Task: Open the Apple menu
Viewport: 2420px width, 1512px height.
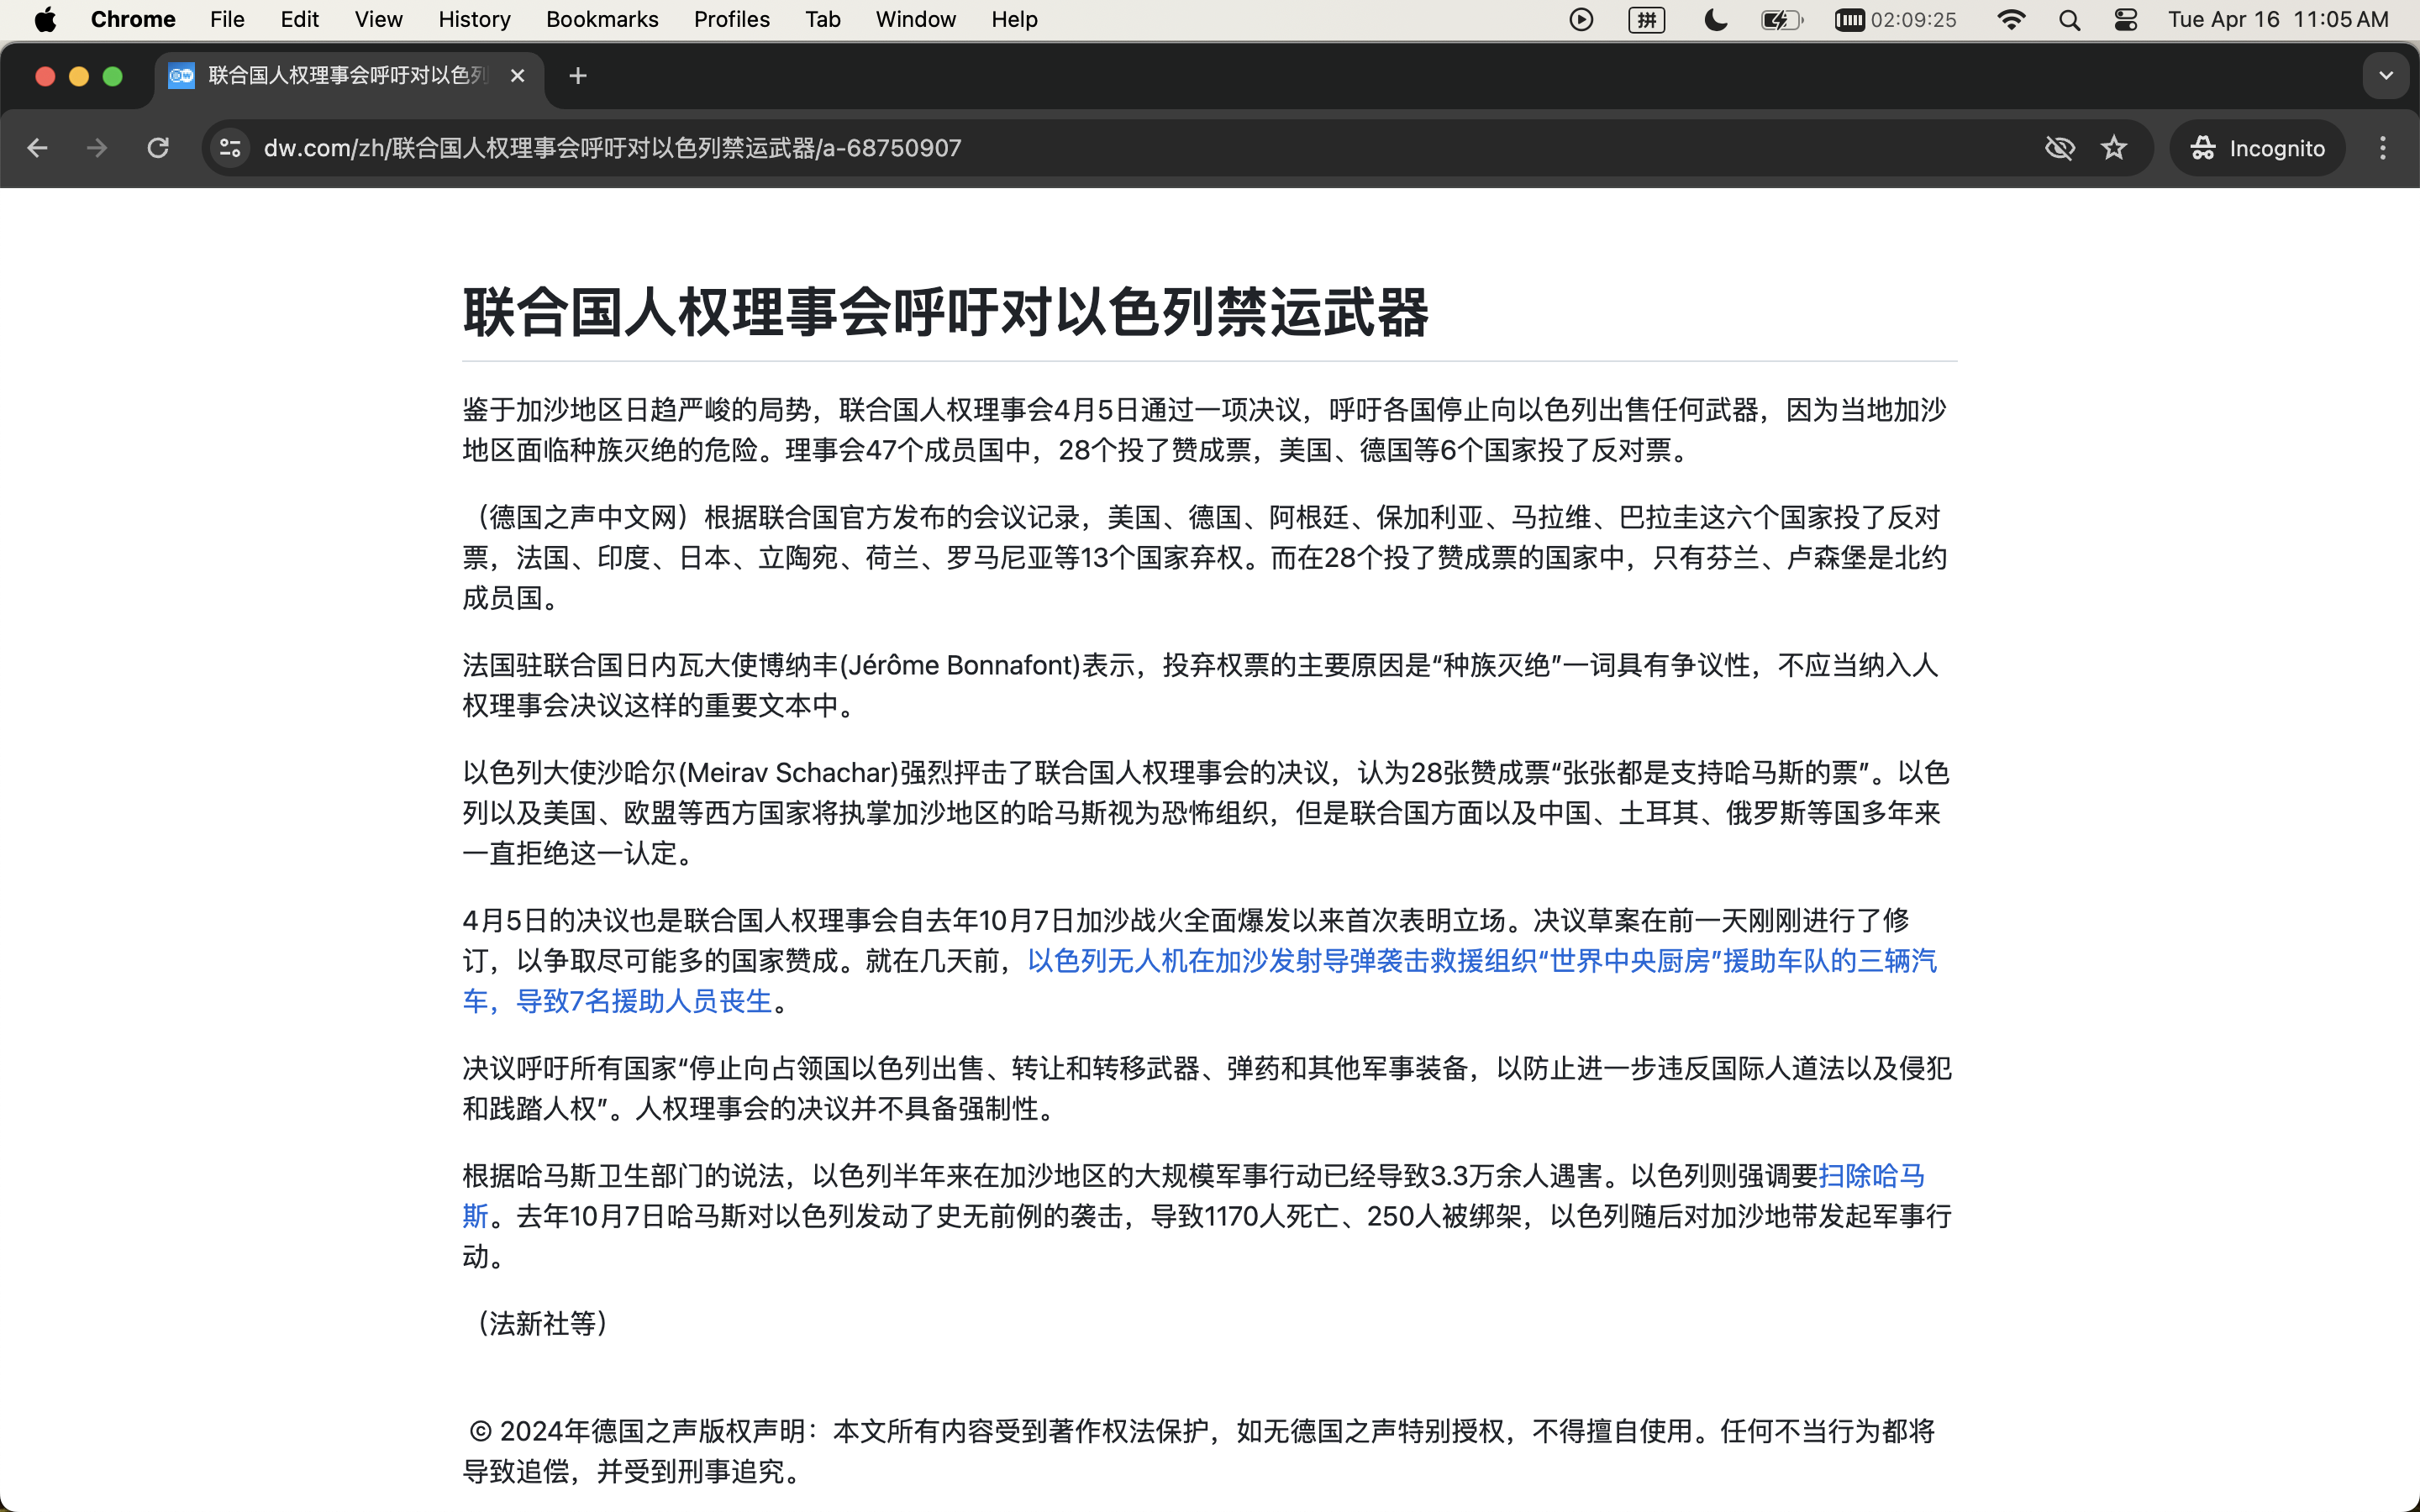Action: [45, 19]
